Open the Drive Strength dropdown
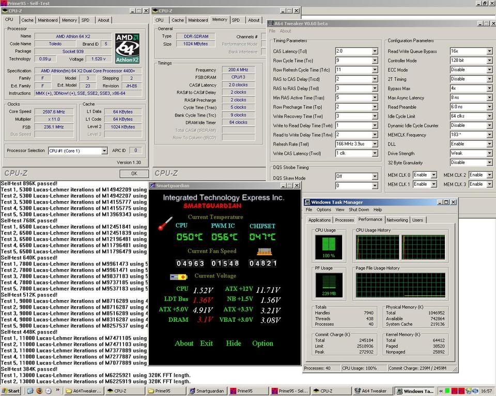Screen dimensions: 496x396 point(489,154)
